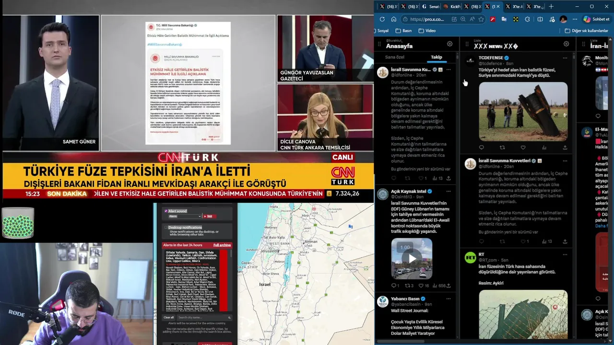Click Bu gönderinin yeni bir sürümü var in Anasayfa column

coord(421,169)
